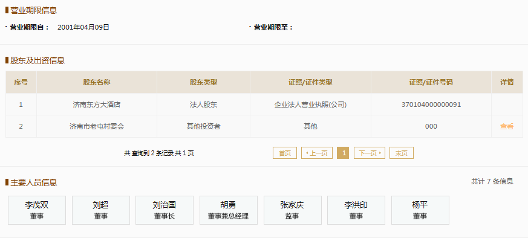Click 证照/证件号码 column header
Image resolution: width=528 pixels, height=238 pixels.
pyautogui.click(x=431, y=82)
